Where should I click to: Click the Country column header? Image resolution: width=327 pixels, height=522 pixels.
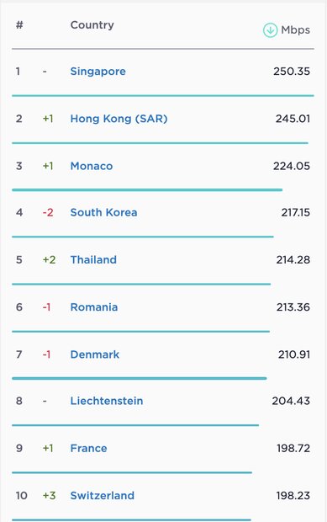point(92,25)
